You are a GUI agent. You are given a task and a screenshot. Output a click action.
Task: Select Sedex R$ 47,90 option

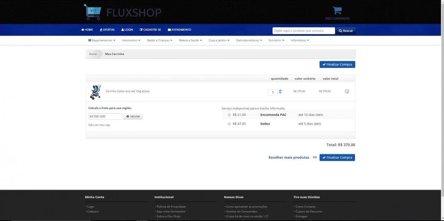click(x=229, y=124)
